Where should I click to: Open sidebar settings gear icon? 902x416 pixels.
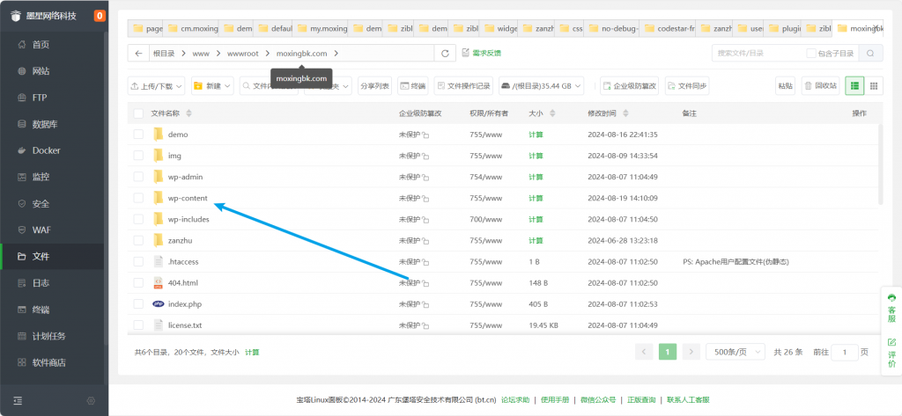pos(91,400)
